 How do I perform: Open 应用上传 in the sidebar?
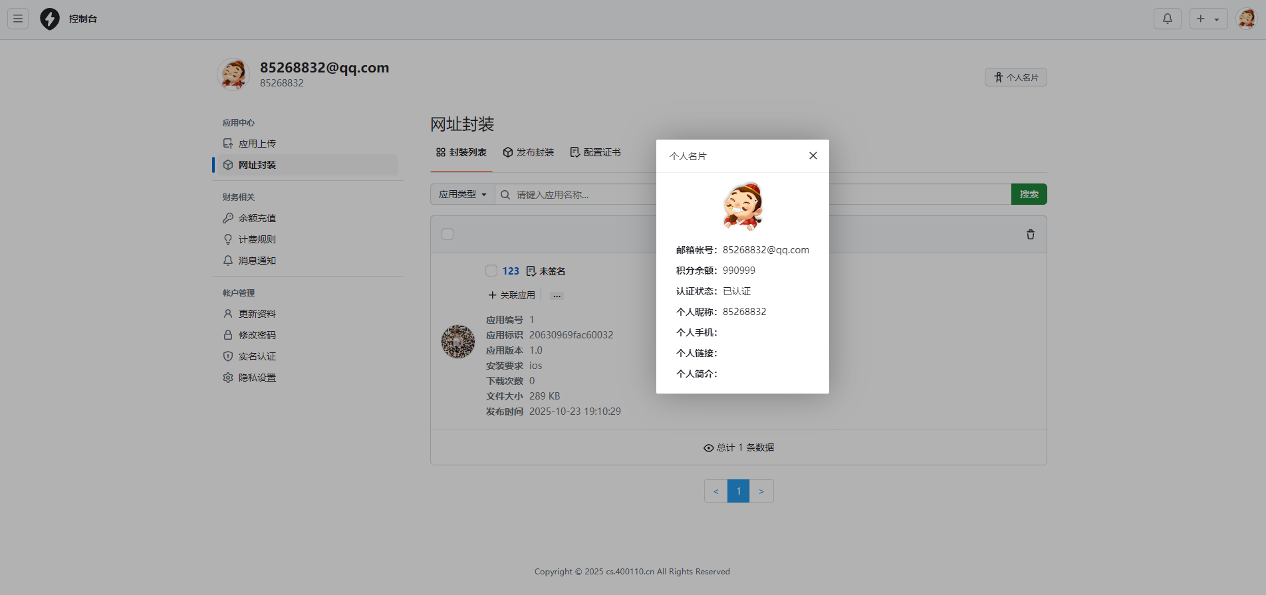257,144
